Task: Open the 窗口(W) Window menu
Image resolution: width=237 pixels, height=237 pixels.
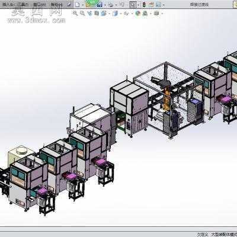Action: 39,4
